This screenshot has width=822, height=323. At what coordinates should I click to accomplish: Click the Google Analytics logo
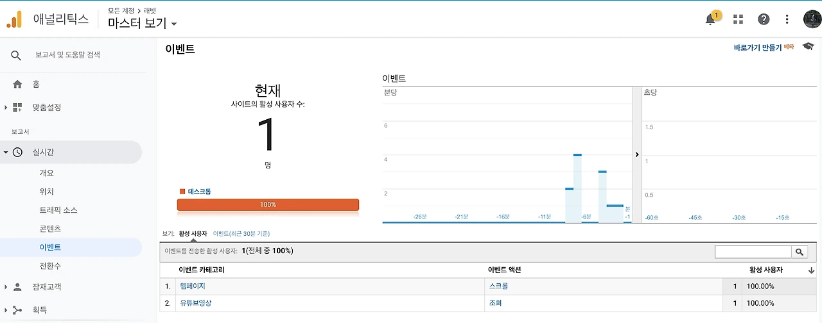(x=14, y=19)
